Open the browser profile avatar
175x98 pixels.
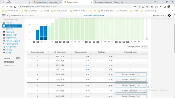(x=169, y=7)
